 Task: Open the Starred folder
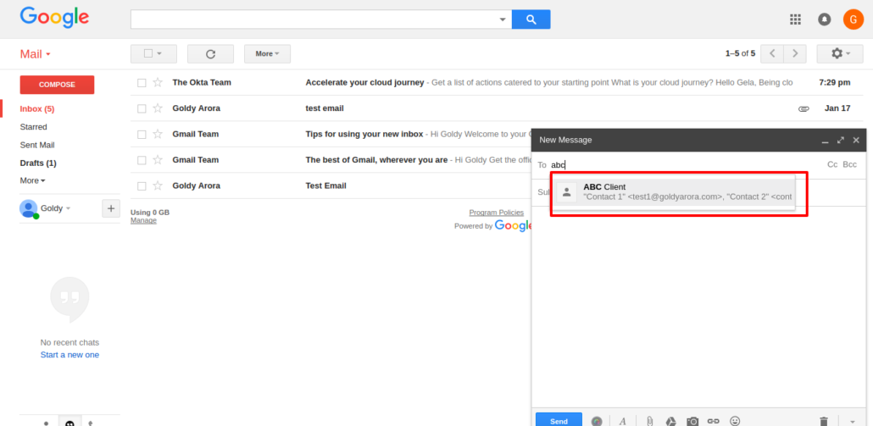pyautogui.click(x=33, y=127)
